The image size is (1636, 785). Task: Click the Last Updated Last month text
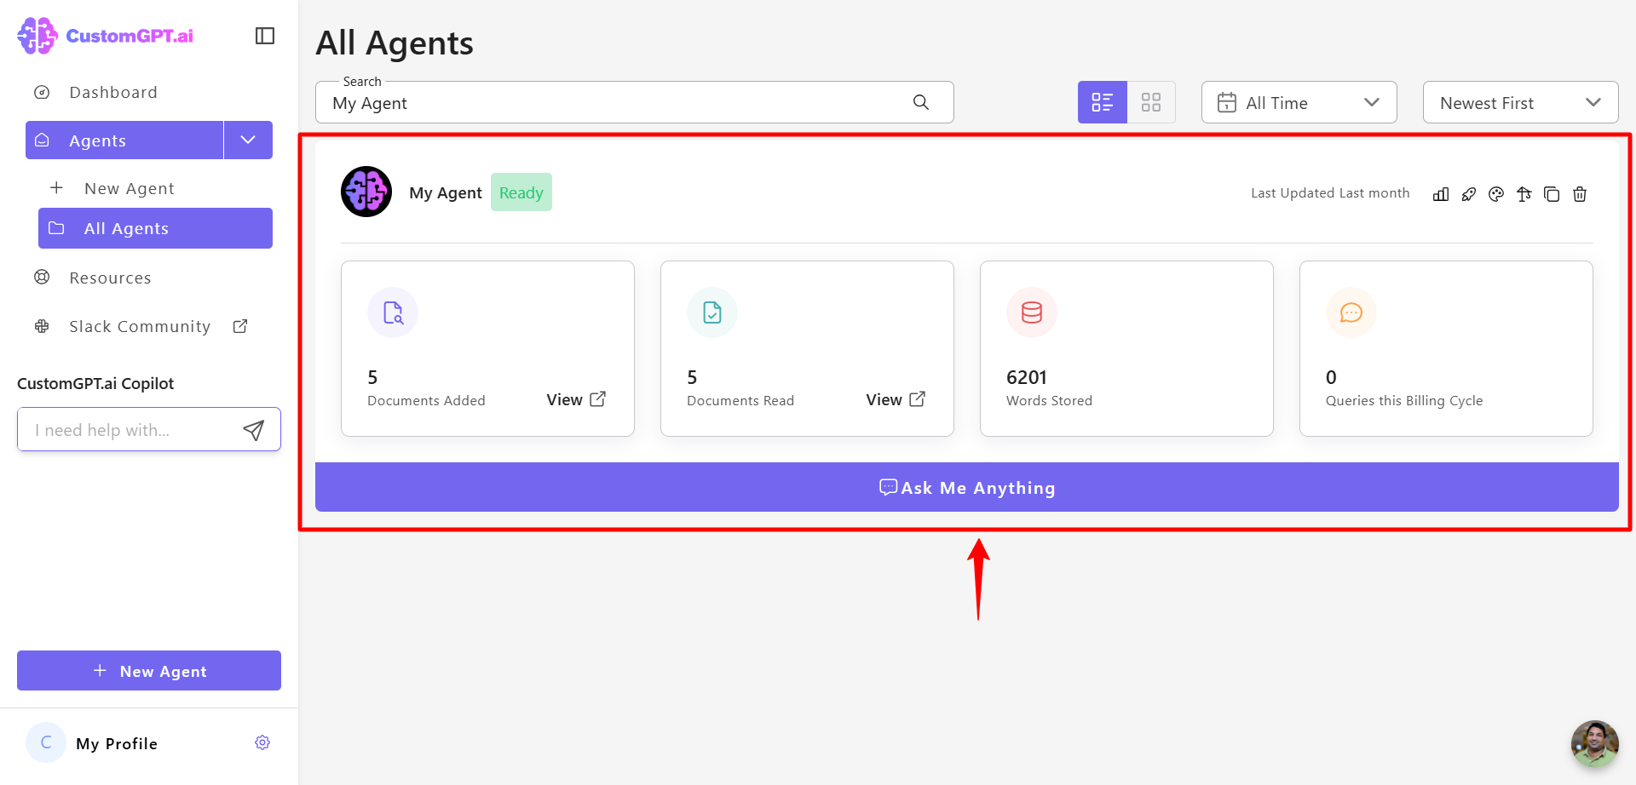[1330, 193]
